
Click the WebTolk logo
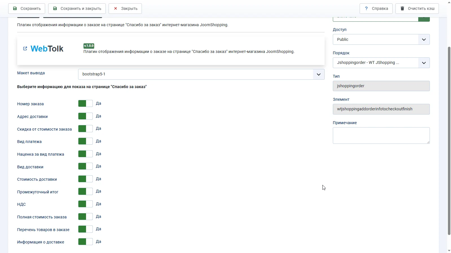pyautogui.click(x=47, y=49)
